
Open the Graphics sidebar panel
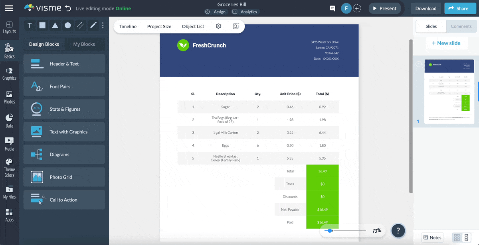click(x=9, y=74)
